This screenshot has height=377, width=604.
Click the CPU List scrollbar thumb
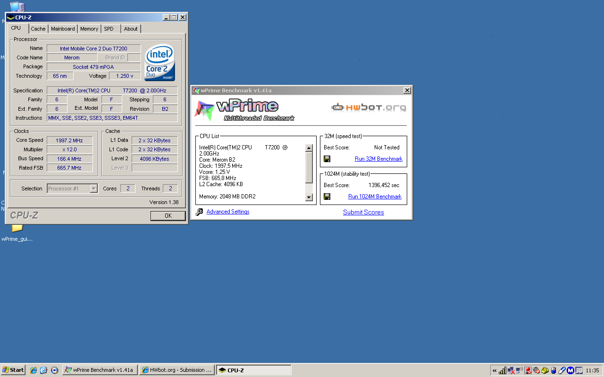click(x=309, y=167)
